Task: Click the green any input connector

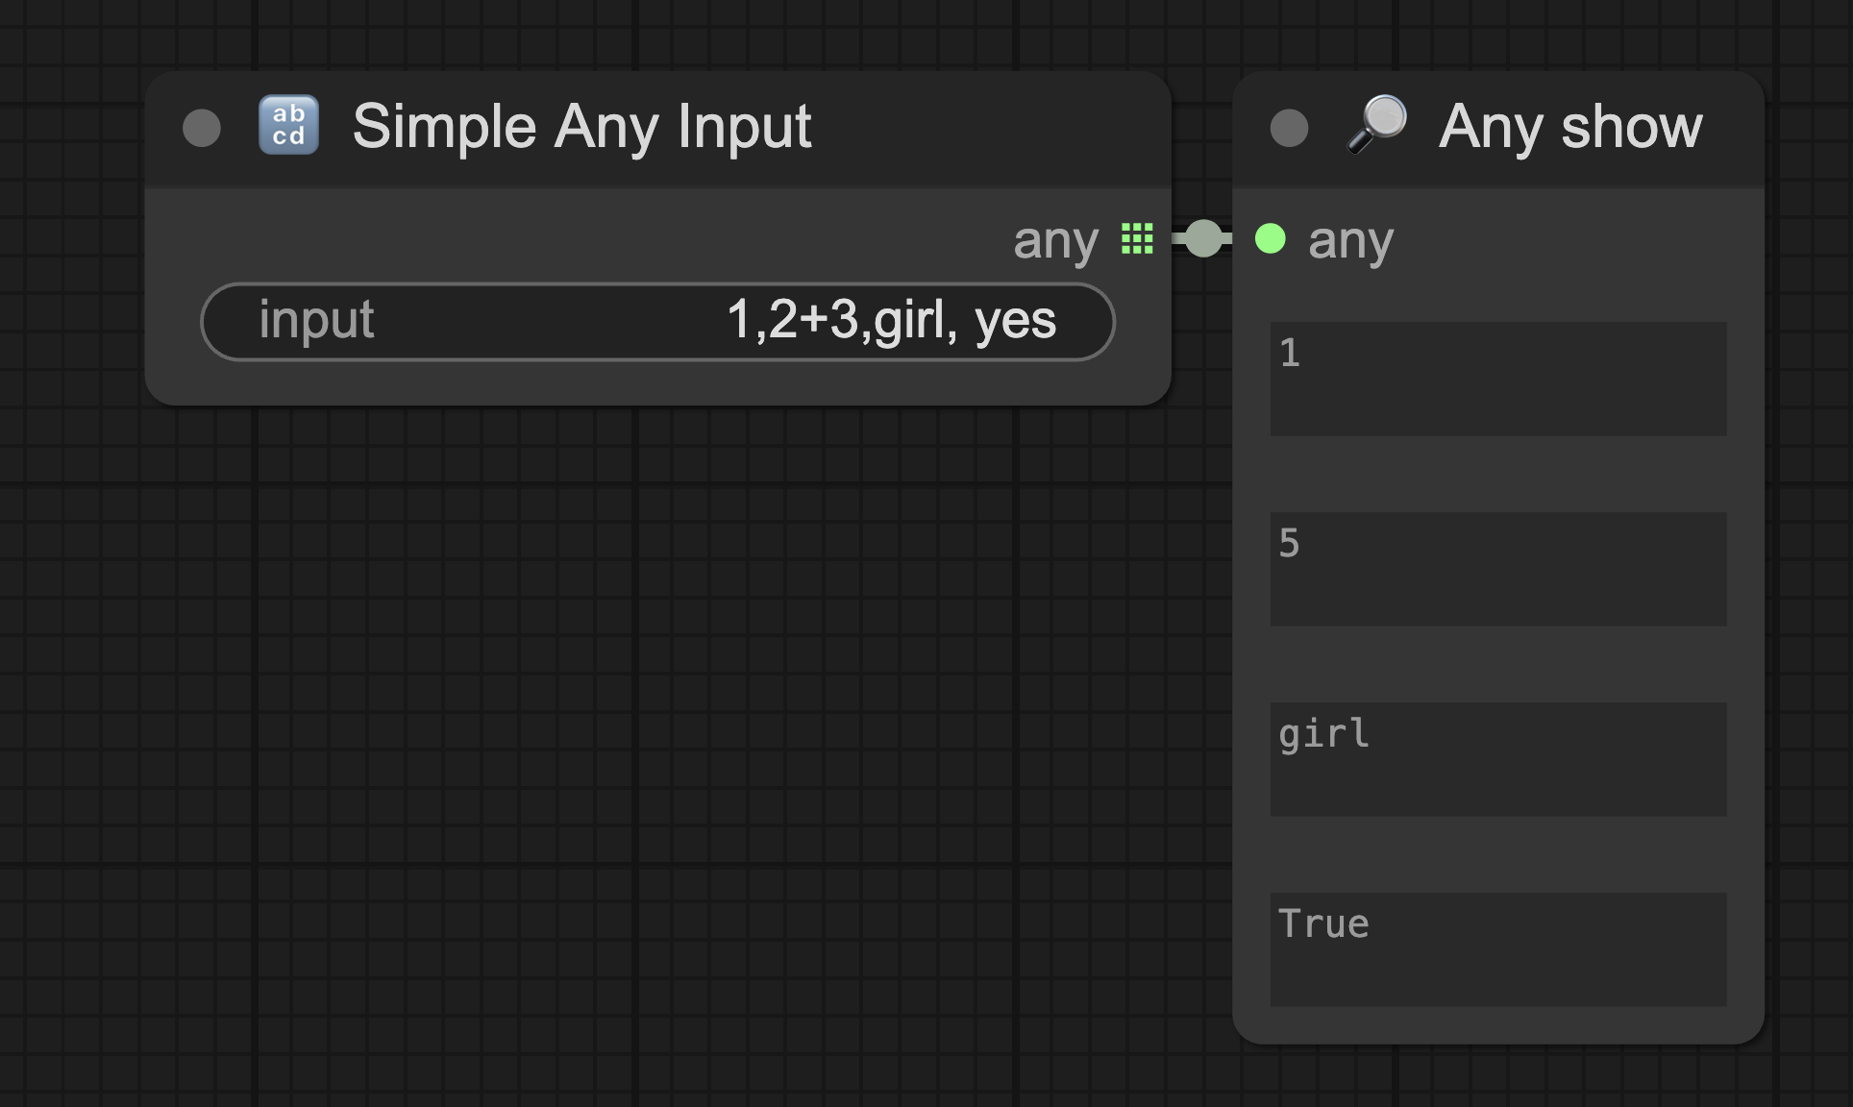Action: (1271, 238)
